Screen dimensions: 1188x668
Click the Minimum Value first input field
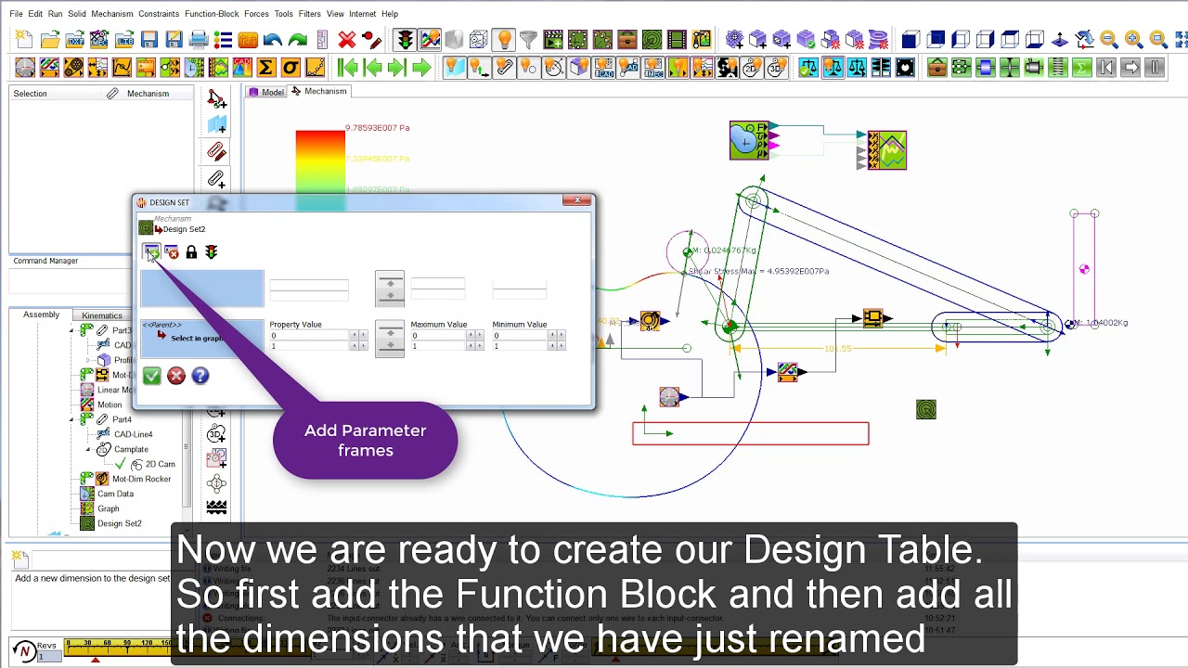[519, 335]
